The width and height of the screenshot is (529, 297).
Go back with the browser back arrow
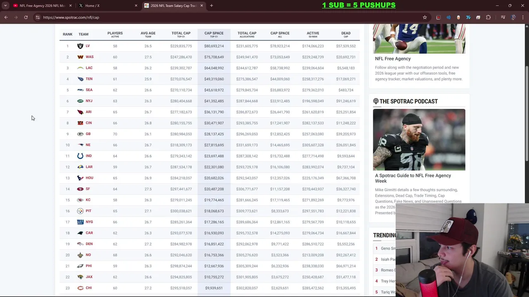[6, 17]
